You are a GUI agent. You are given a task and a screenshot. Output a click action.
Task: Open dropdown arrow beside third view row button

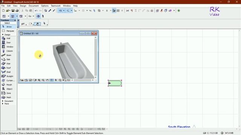pyautogui.click(x=25, y=16)
